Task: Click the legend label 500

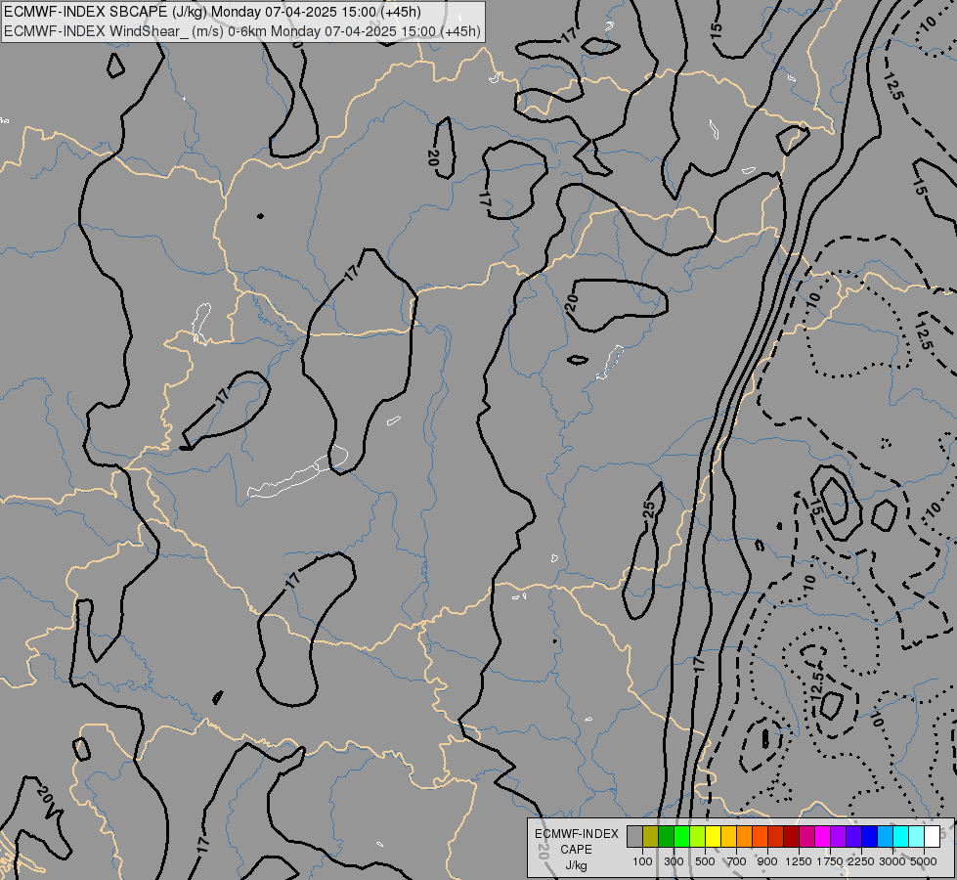Action: [x=705, y=861]
